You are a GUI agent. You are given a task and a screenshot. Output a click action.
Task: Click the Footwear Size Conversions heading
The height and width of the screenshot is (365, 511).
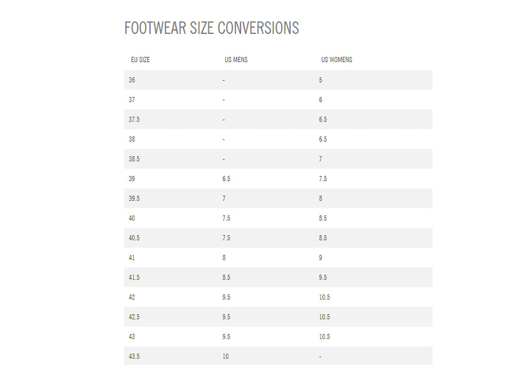coord(212,28)
